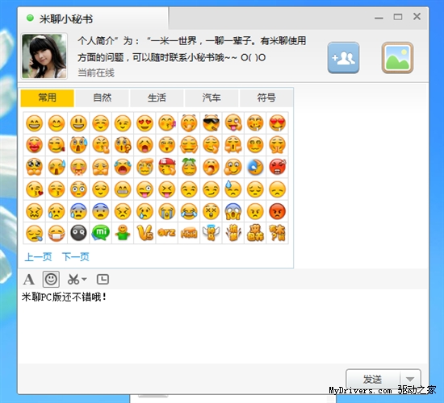
Task: Switch to the 常用 emoji tab
Action: (48, 98)
